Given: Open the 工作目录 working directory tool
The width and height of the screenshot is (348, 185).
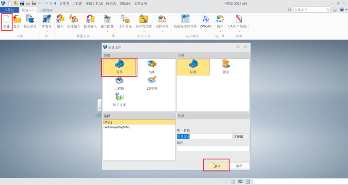Looking at the screenshot, I should (x=125, y=21).
